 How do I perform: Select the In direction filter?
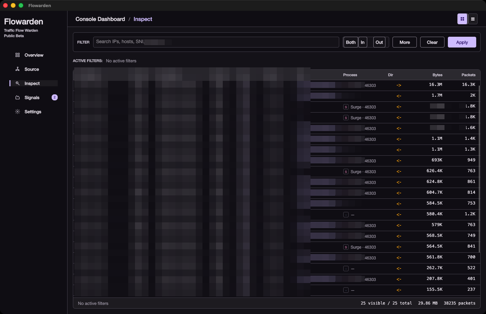(363, 42)
